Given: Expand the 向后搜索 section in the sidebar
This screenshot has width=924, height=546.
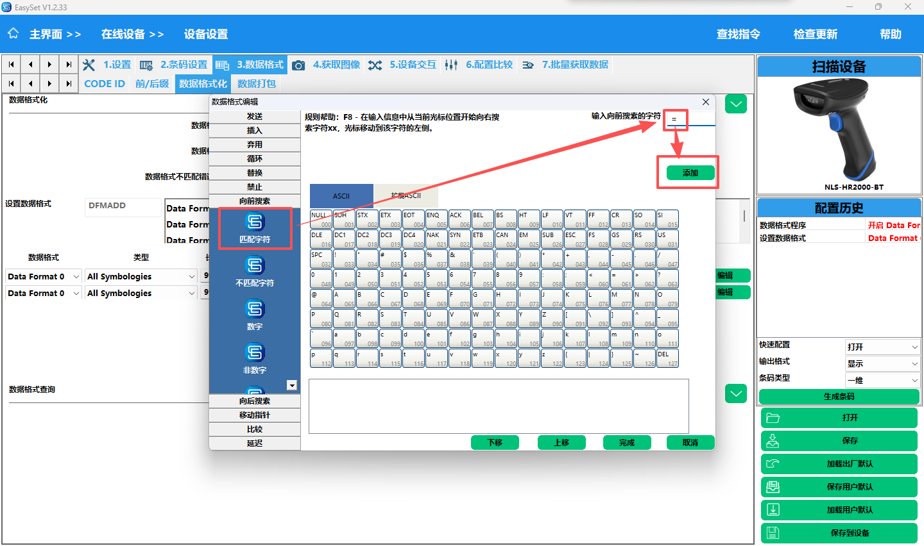Looking at the screenshot, I should [x=255, y=401].
